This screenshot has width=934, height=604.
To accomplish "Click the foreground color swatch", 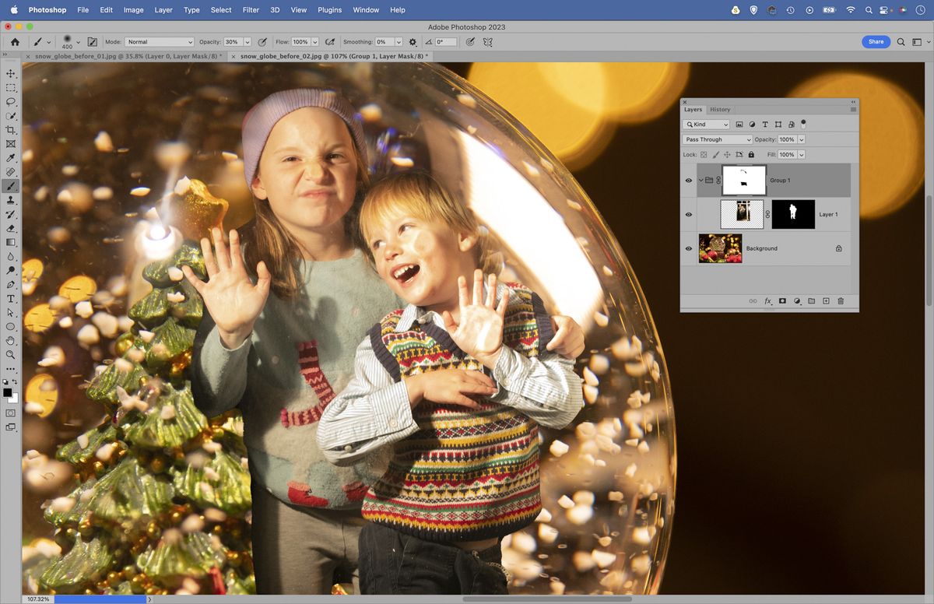I will [9, 393].
